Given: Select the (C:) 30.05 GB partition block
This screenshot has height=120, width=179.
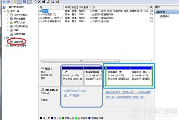Looking at the screenshot, I should [x=73, y=76].
